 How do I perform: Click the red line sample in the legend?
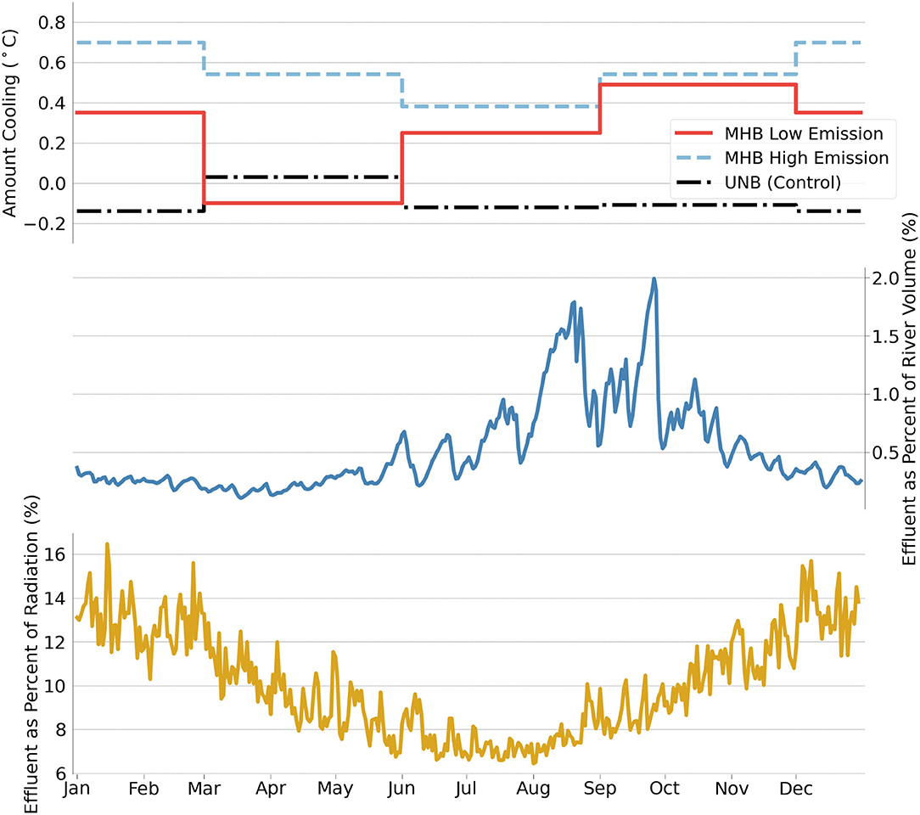[693, 133]
